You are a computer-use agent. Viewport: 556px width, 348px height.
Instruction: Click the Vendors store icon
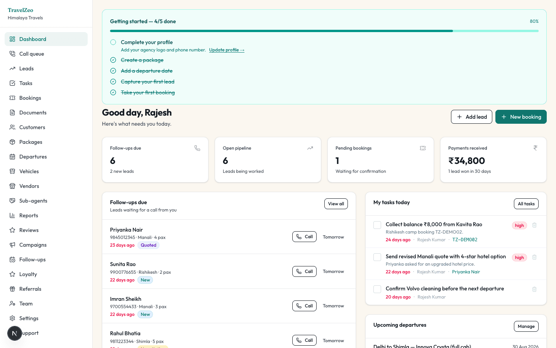(x=12, y=186)
